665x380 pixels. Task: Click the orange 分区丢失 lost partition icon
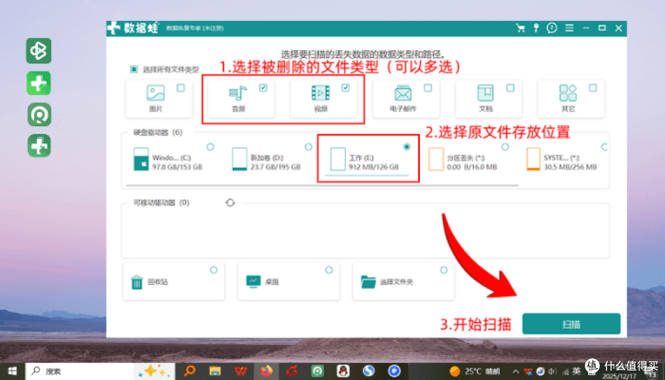[x=435, y=159]
